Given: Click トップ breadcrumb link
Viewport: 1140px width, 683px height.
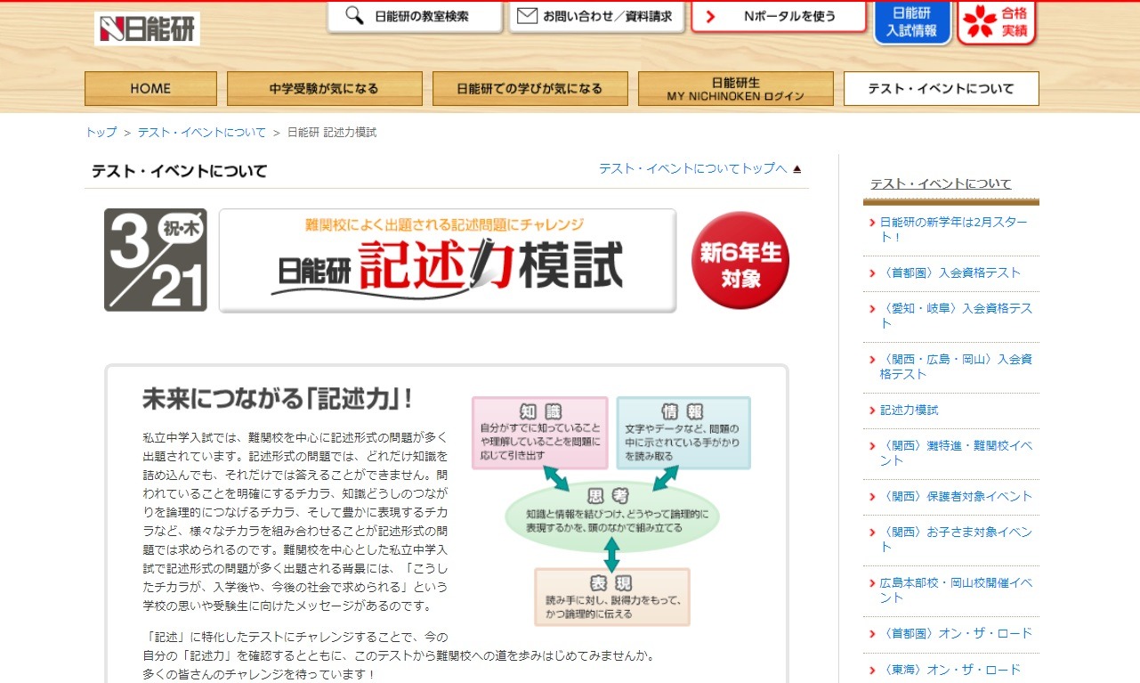Looking at the screenshot, I should coord(101,133).
